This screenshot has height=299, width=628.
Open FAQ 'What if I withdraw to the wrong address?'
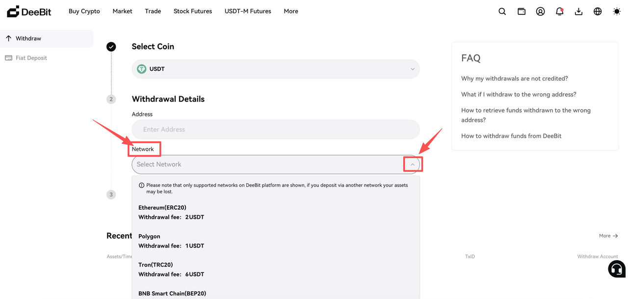tap(519, 94)
